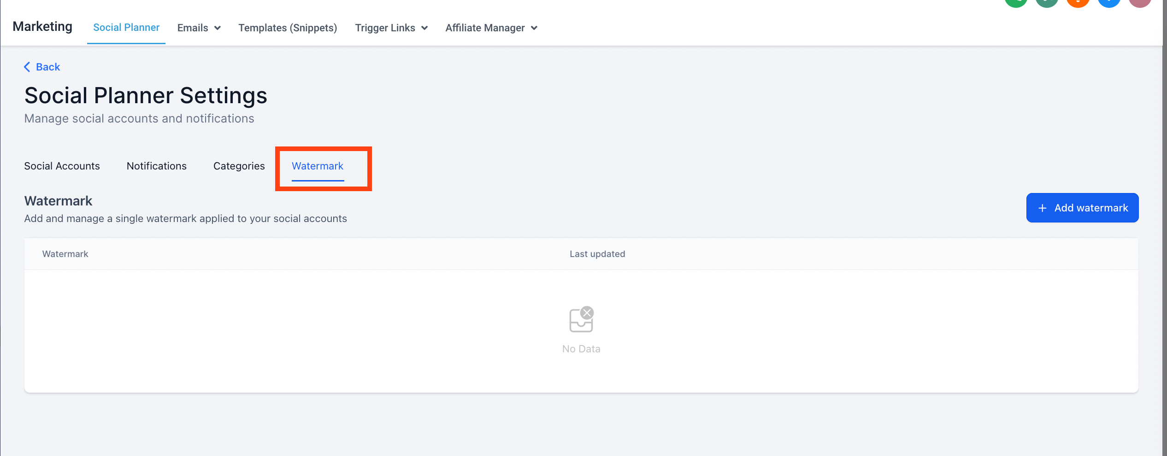Viewport: 1167px width, 456px height.
Task: Open the Trigger Links dropdown
Action: (390, 28)
